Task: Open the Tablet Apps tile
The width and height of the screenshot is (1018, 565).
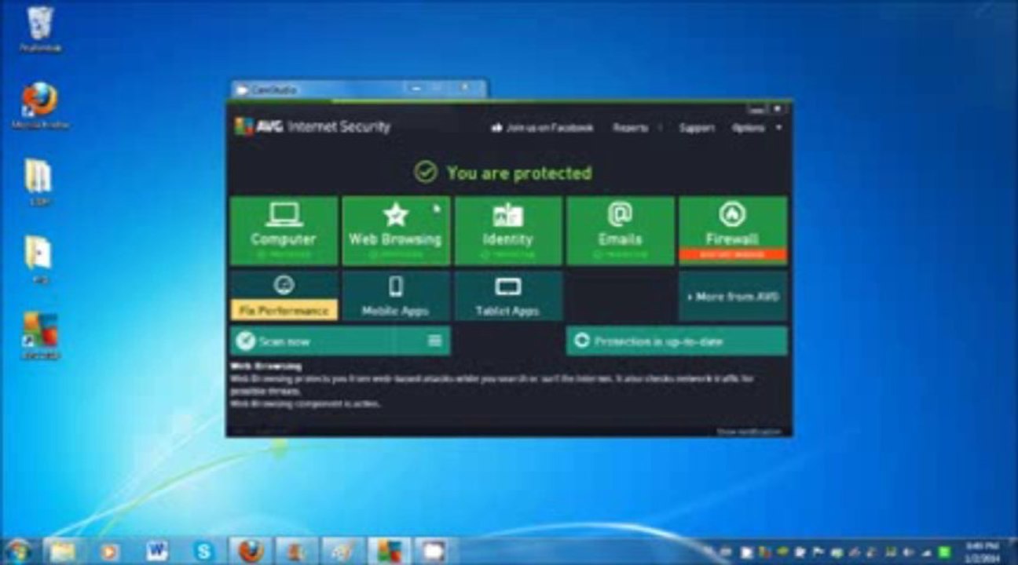Action: (508, 296)
